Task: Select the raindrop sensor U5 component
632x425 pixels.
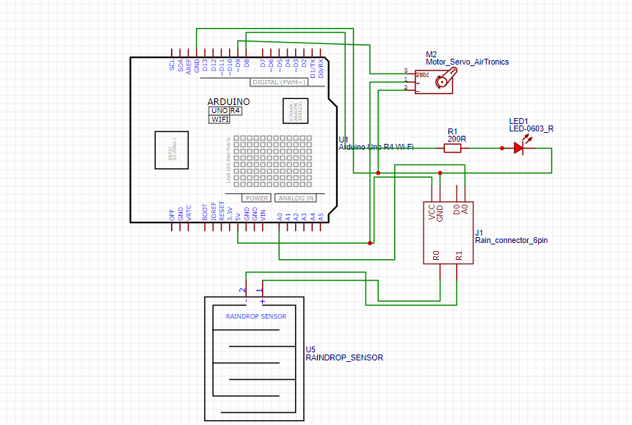Action: point(253,358)
